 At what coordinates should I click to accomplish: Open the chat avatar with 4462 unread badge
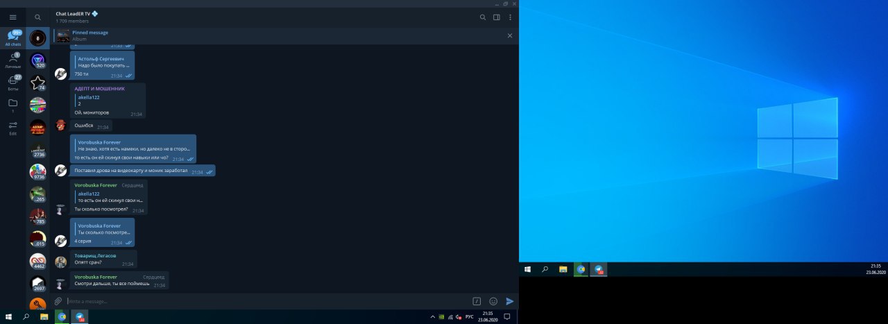pyautogui.click(x=37, y=261)
